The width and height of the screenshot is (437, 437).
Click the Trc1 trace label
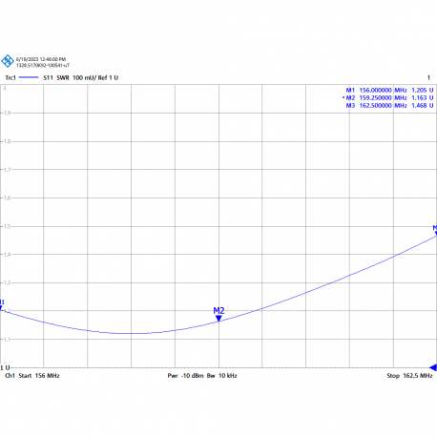(10, 77)
